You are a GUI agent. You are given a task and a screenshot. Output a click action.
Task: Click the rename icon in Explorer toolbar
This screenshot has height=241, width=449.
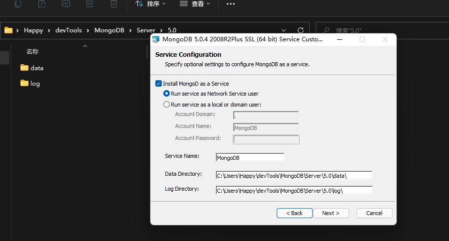coord(66,3)
